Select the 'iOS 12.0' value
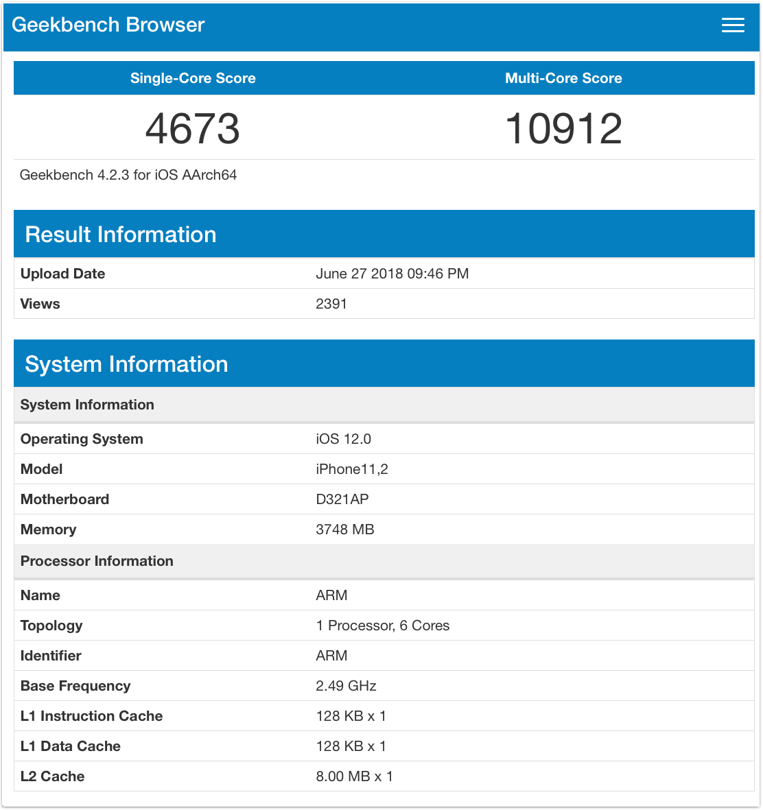763x810 pixels. click(x=343, y=439)
